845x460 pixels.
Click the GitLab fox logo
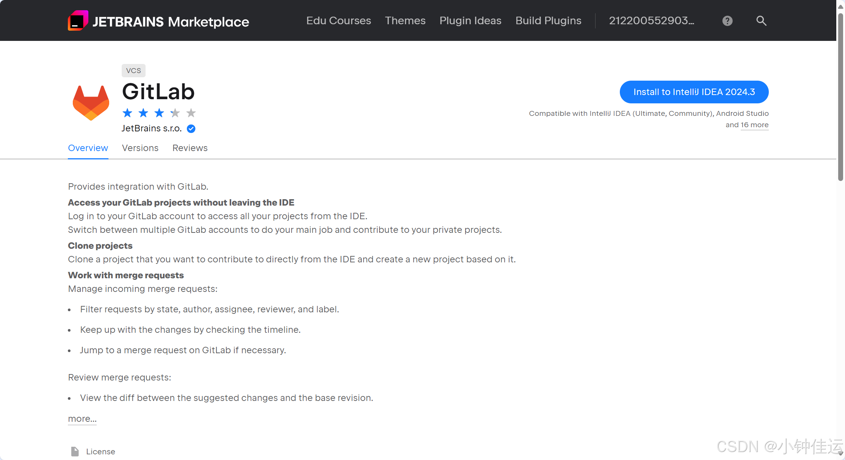(x=91, y=102)
